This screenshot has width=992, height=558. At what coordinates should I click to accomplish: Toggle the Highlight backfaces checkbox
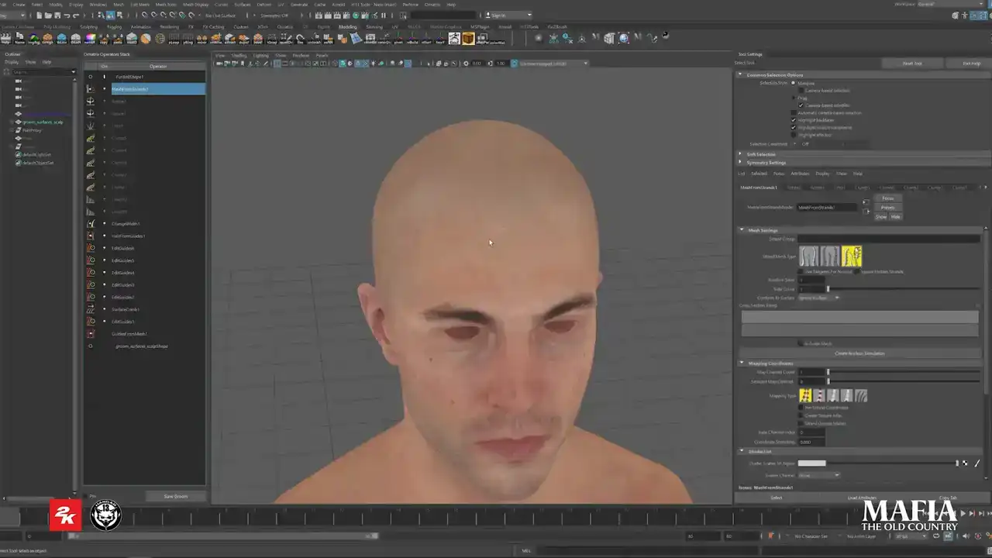(793, 120)
